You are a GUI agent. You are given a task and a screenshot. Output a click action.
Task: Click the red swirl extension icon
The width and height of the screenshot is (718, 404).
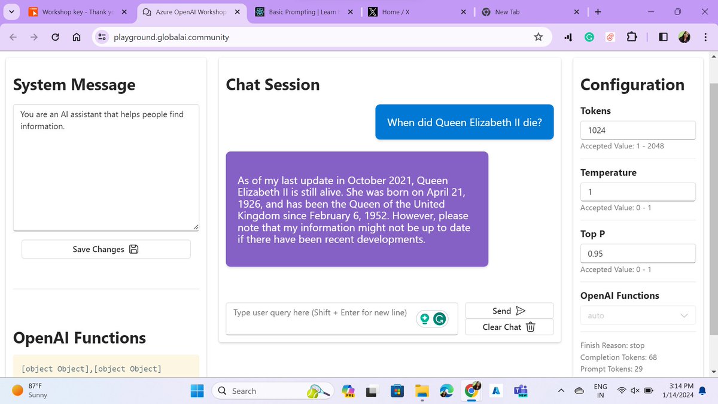(x=611, y=37)
